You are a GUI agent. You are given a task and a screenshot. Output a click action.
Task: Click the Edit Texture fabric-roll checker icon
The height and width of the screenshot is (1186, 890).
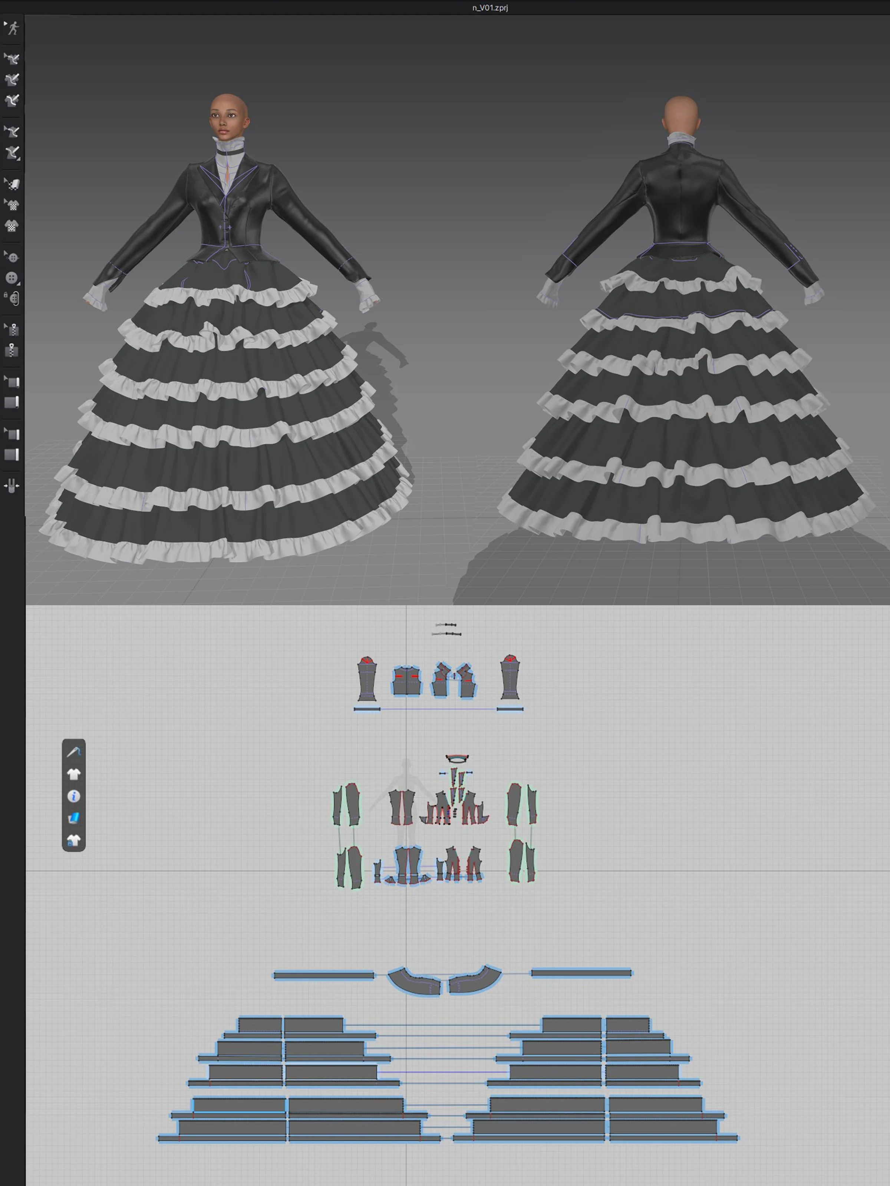tap(12, 185)
